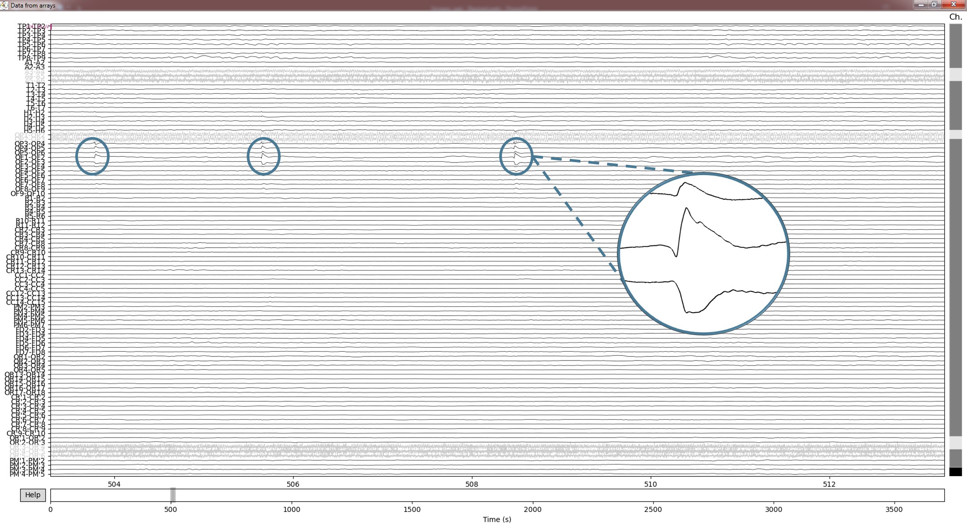The image size is (967, 524).
Task: Mark channel TP8-TP9 as bad
Action: [x=32, y=57]
